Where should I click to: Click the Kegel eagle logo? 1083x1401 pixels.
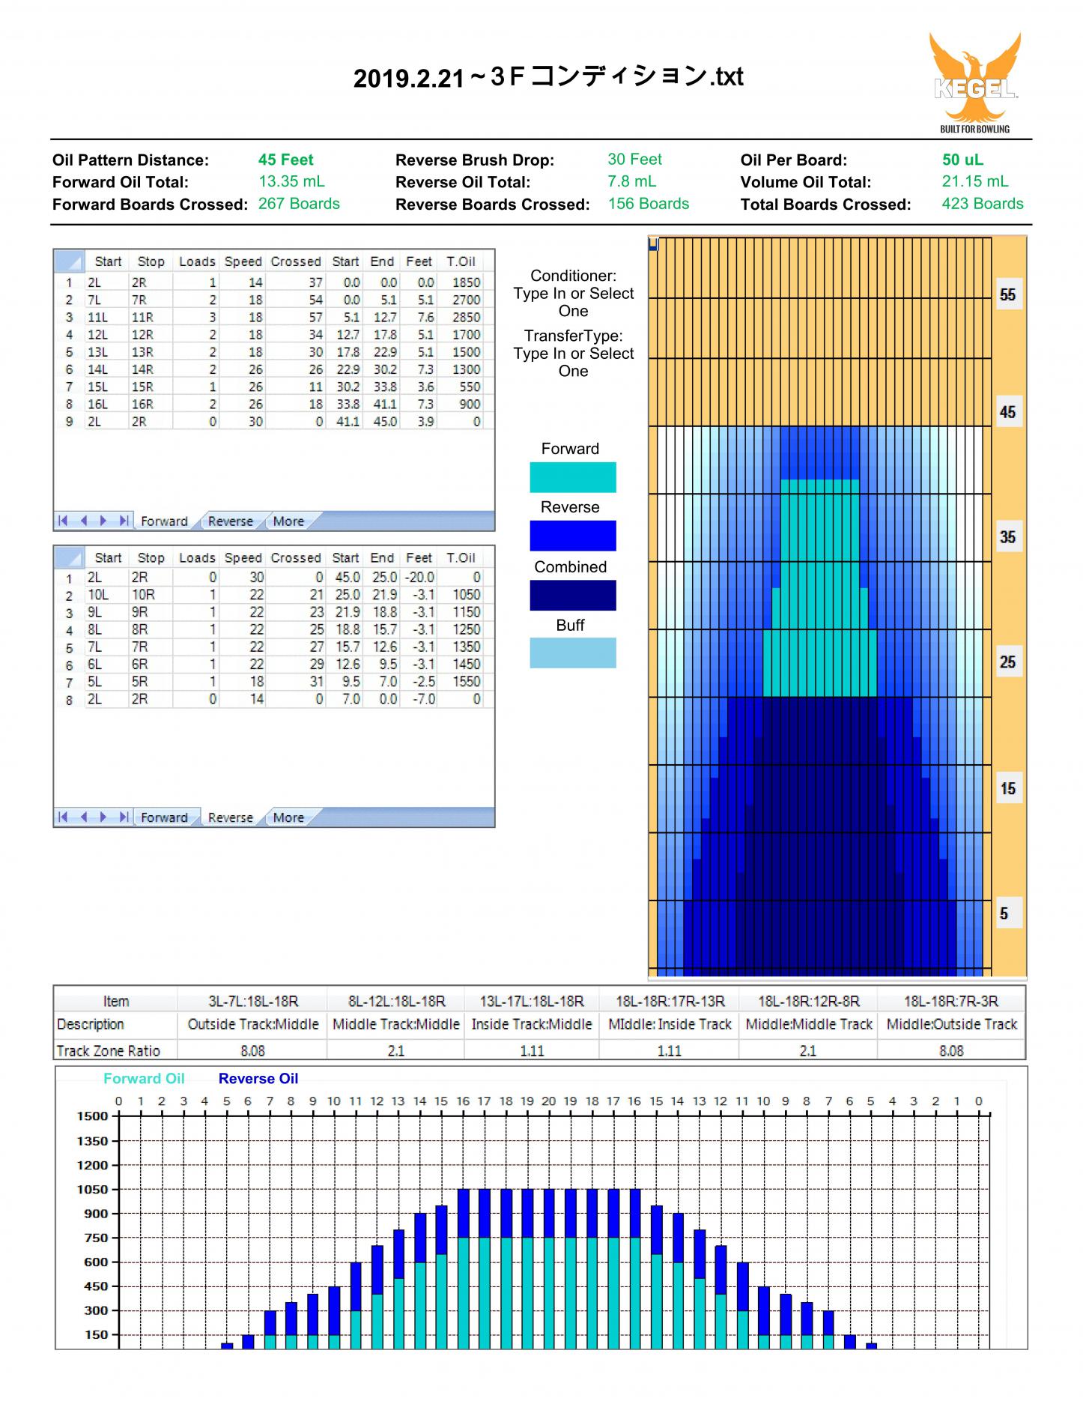974,82
